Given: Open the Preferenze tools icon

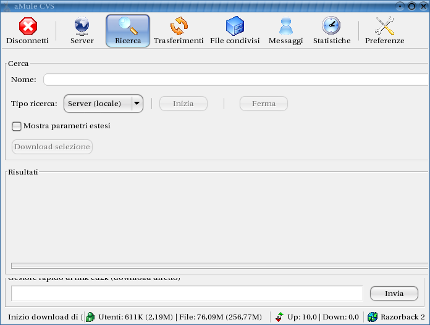Looking at the screenshot, I should tap(384, 27).
